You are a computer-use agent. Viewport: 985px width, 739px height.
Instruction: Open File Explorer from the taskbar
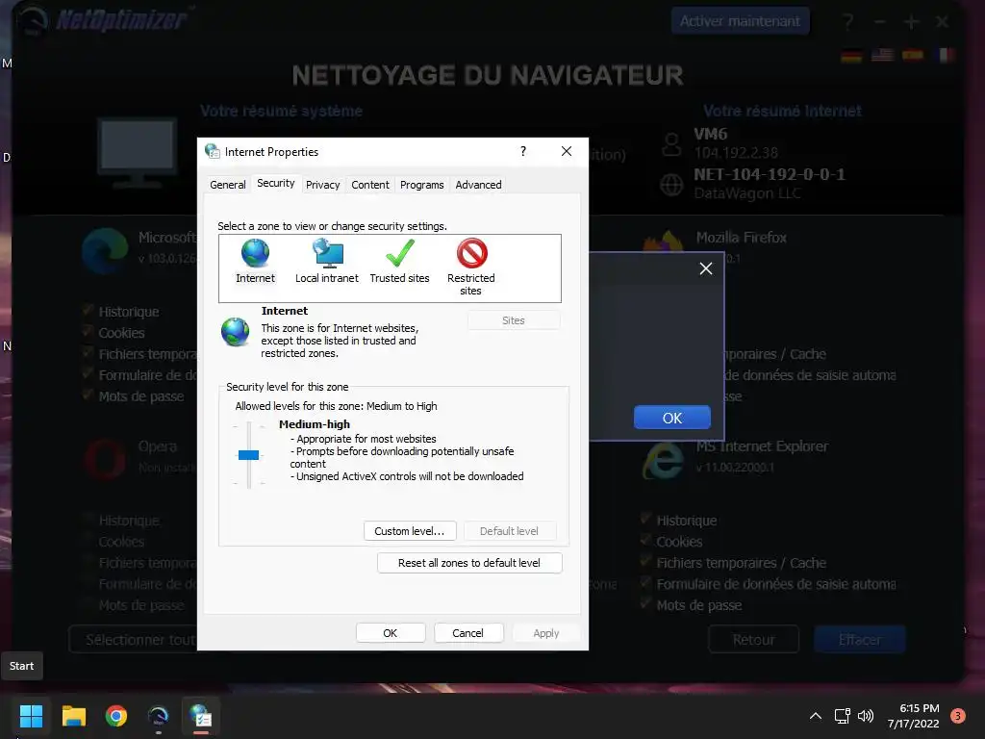click(x=73, y=716)
